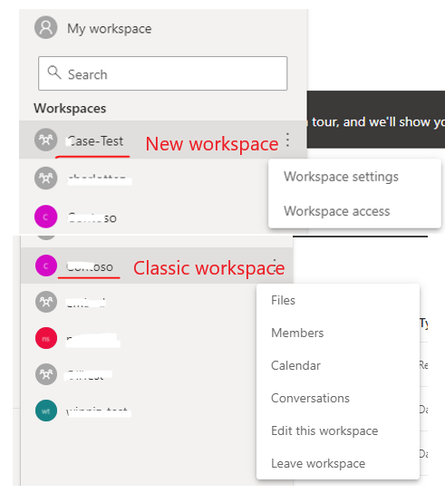Open Conversations from classic workspace menu

(x=310, y=399)
